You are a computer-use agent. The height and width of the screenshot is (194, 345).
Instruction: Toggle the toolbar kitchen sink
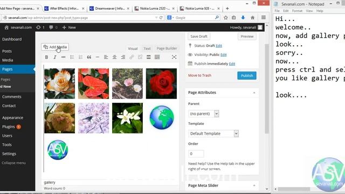click(x=157, y=57)
